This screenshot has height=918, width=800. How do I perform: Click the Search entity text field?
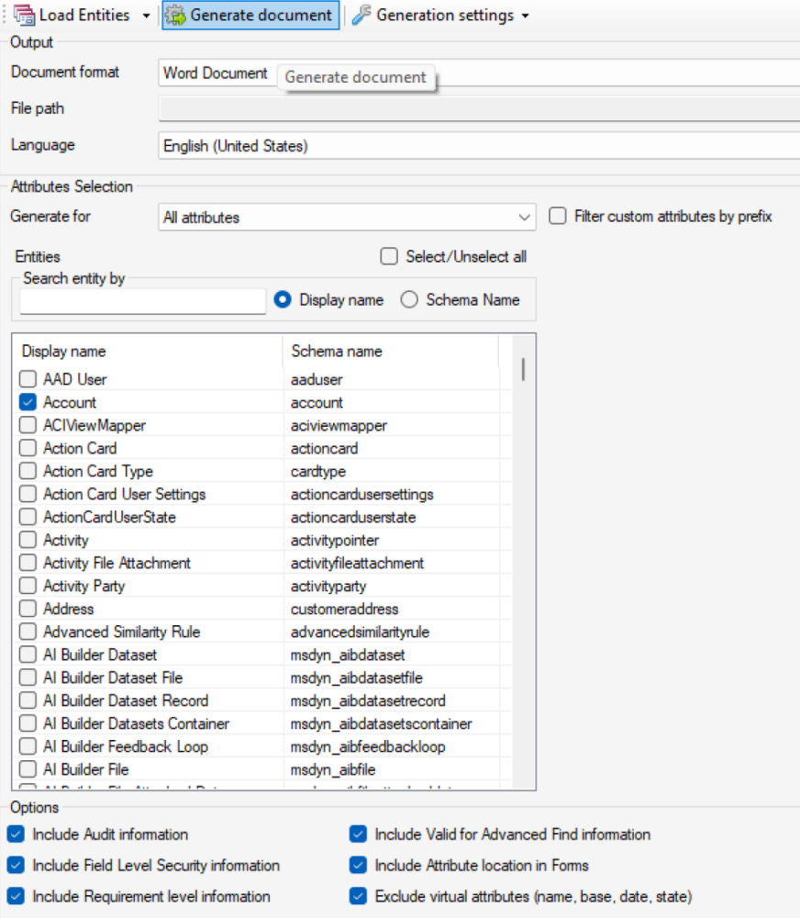(x=143, y=301)
